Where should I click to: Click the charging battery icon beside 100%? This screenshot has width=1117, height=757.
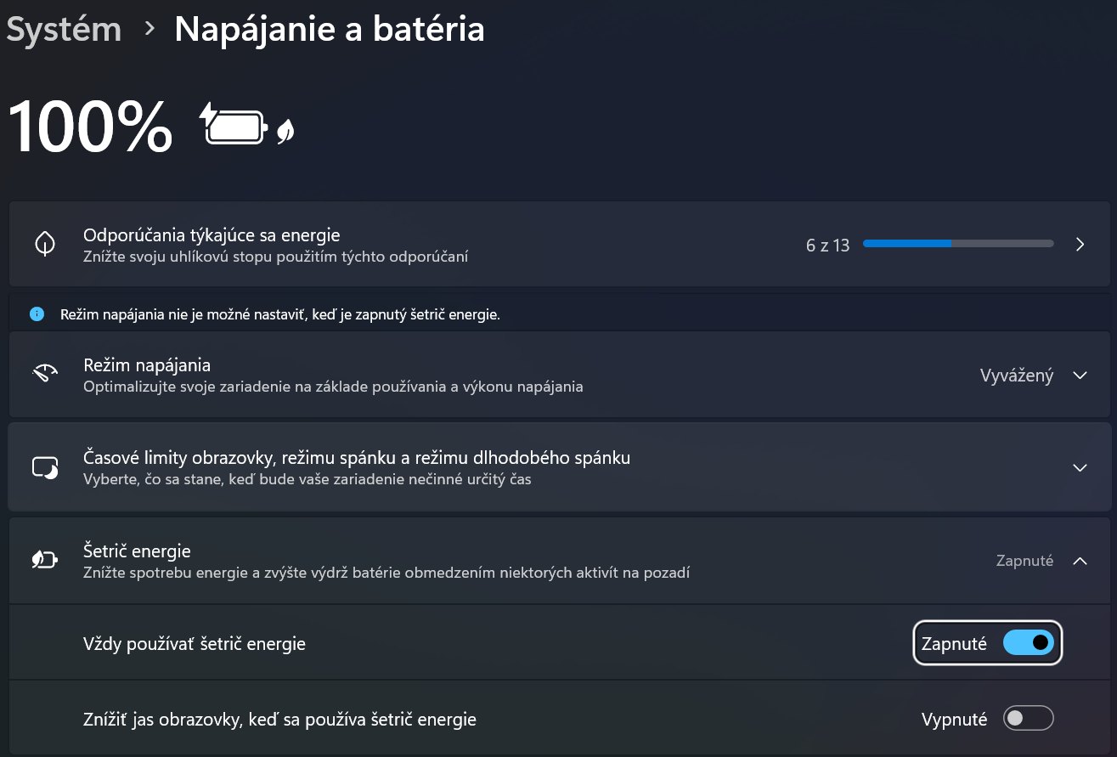(234, 127)
